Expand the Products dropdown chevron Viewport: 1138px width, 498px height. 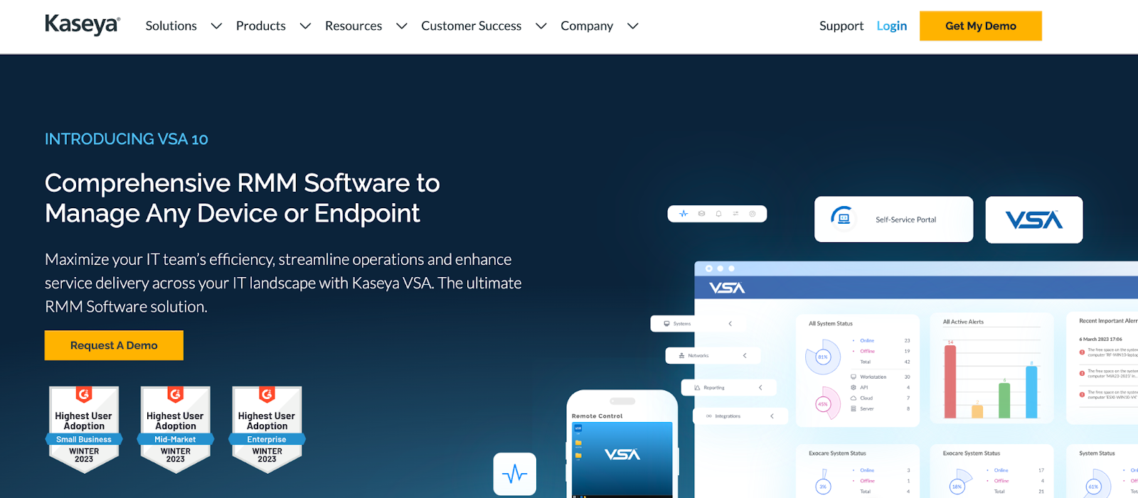(306, 26)
